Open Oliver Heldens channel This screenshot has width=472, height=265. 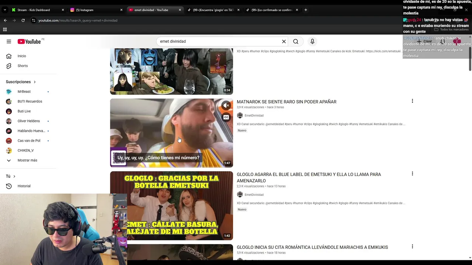coord(28,121)
